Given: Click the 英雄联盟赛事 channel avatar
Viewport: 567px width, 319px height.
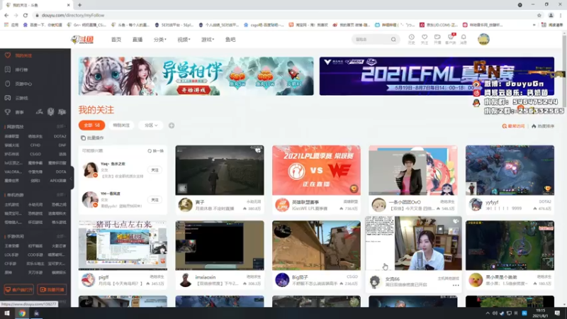Looking at the screenshot, I should [x=282, y=205].
